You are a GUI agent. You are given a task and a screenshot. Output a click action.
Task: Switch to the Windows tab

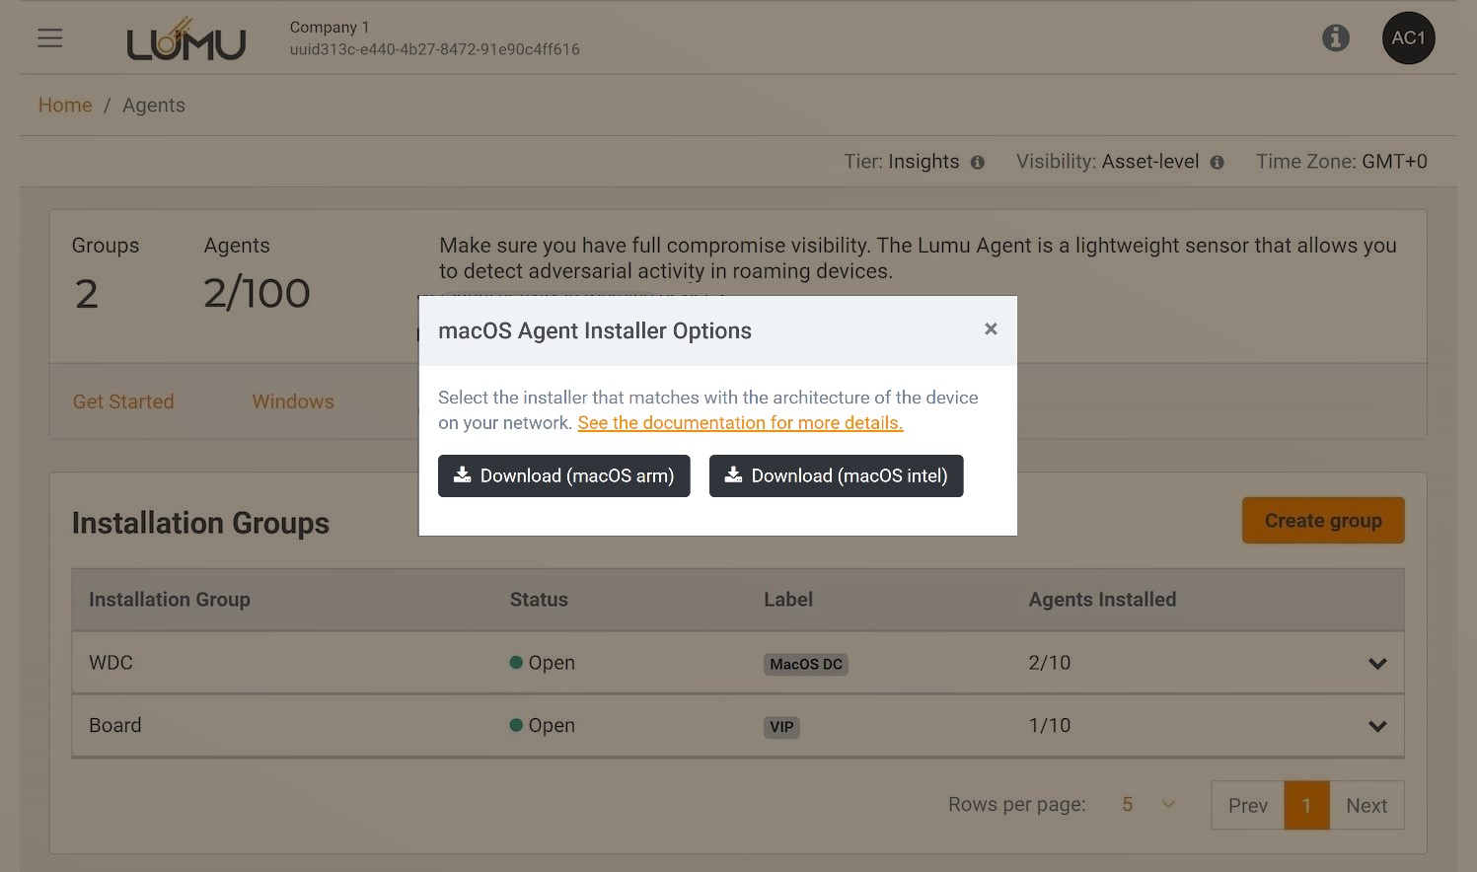click(x=293, y=401)
